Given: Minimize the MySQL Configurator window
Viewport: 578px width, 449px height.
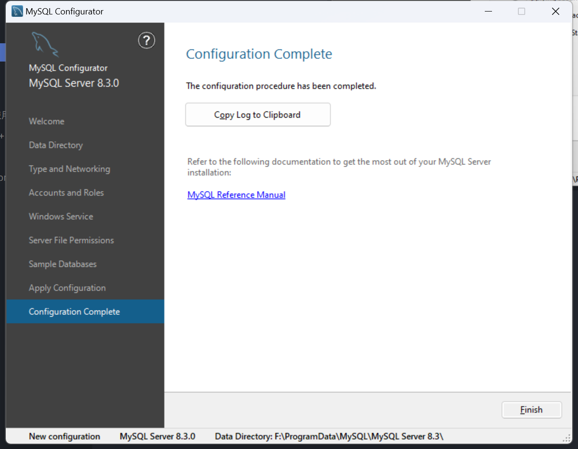Looking at the screenshot, I should pyautogui.click(x=488, y=12).
